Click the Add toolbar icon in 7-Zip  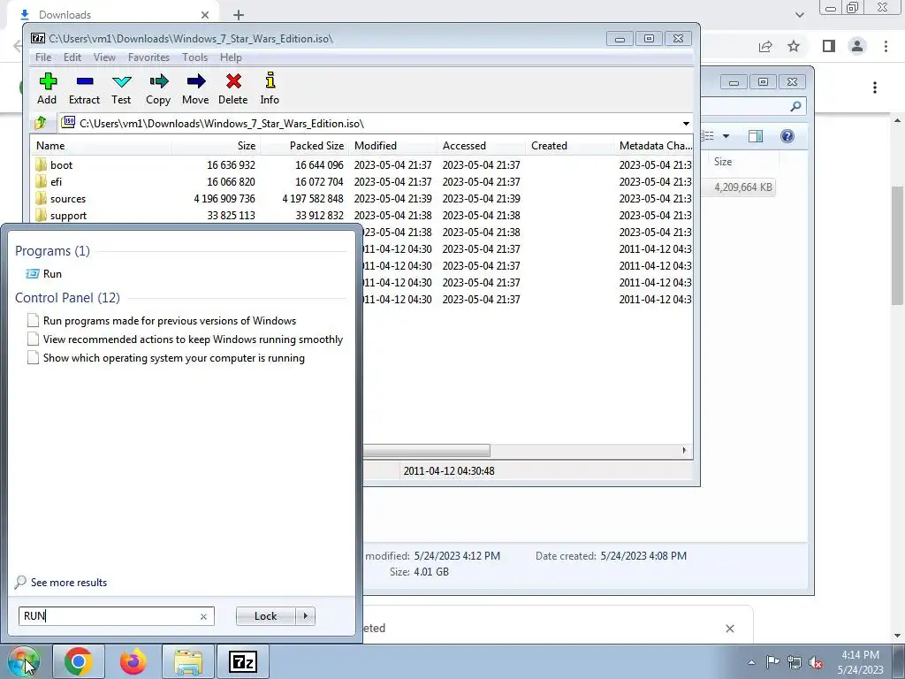point(48,88)
